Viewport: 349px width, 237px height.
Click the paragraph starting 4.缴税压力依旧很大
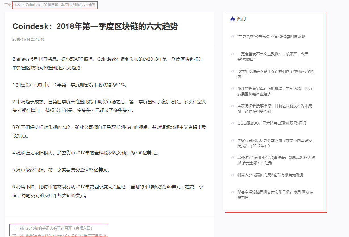pyautogui.click(x=85, y=153)
